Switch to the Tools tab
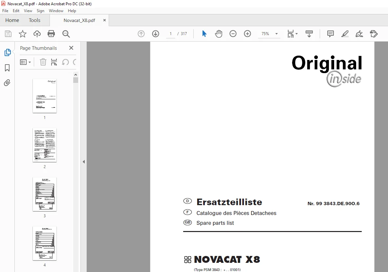Screen dimensions: 388x272 [34, 20]
